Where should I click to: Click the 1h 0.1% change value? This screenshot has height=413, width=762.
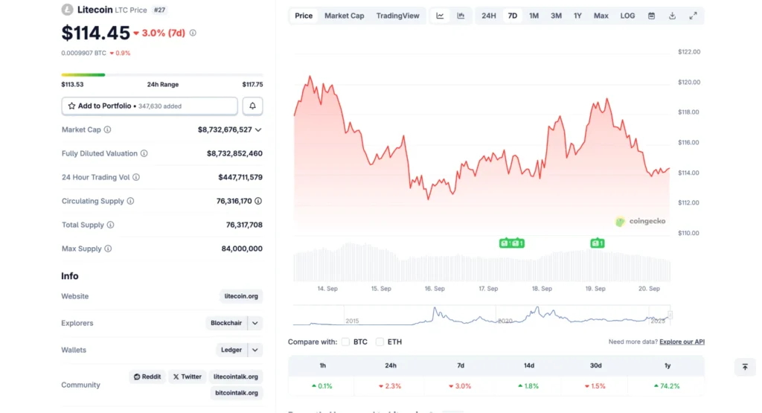coord(321,386)
